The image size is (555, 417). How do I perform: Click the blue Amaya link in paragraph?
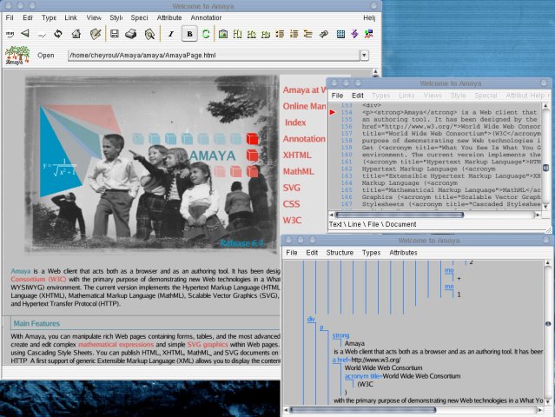(21, 271)
